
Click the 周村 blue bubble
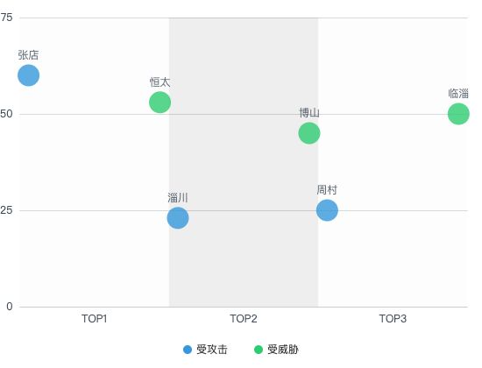click(327, 210)
